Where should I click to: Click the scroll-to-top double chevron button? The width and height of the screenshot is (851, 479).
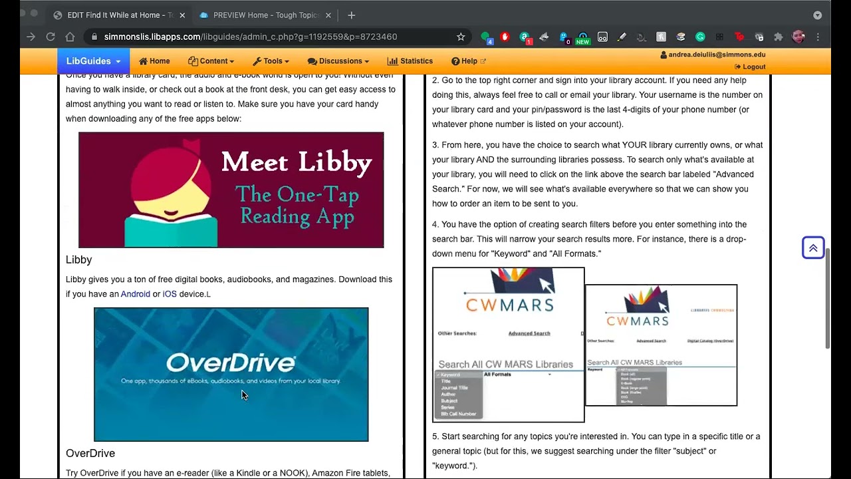[x=813, y=248]
